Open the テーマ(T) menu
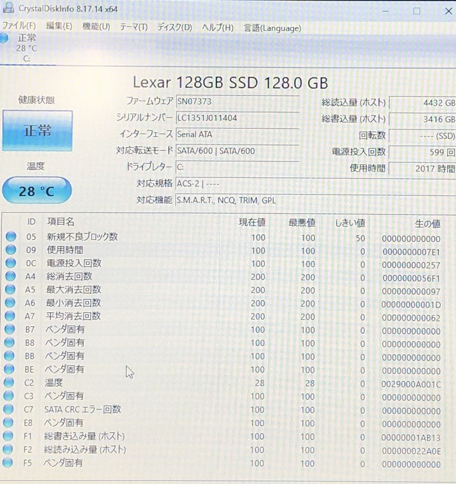Viewport: 456px width, 484px height. coord(133,27)
